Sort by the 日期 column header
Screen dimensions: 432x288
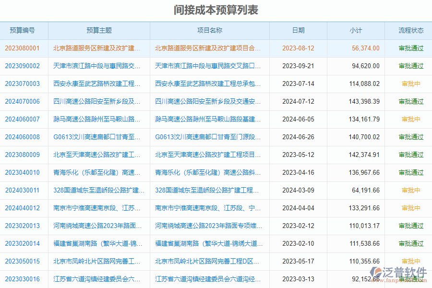tap(298, 30)
